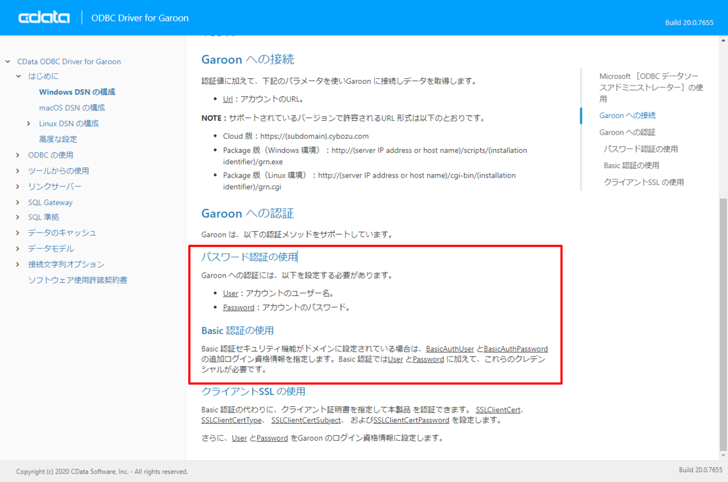Expand the SQL 準拠 section
The height and width of the screenshot is (482, 728).
click(19, 217)
